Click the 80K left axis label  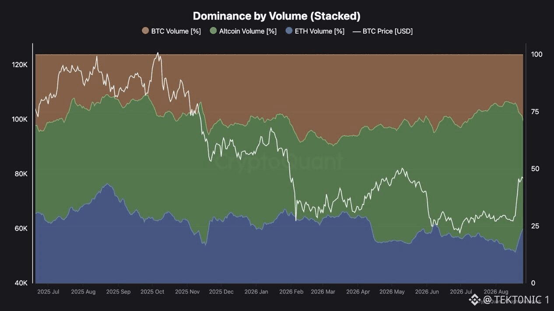point(21,174)
